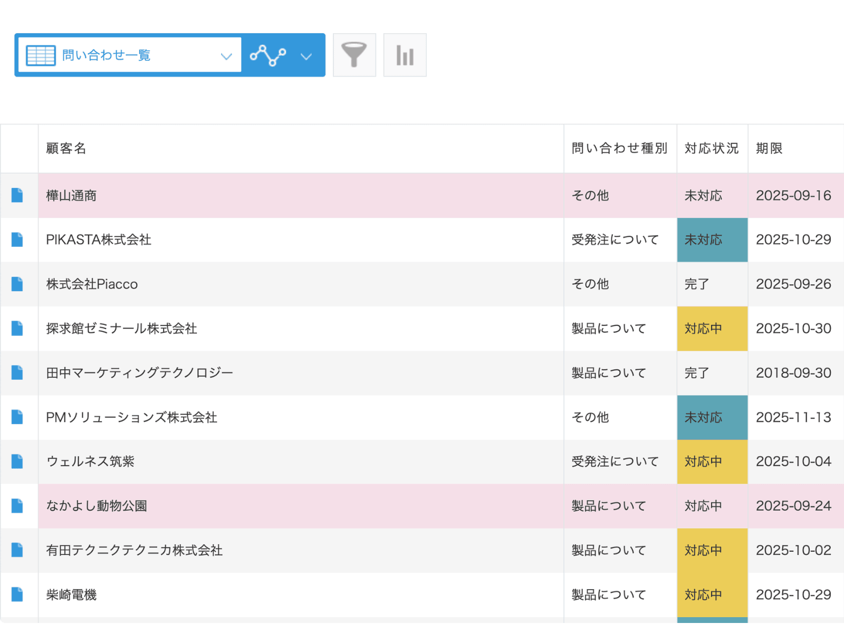Select the 株式会社Piacco name cell
844x633 pixels.
pyautogui.click(x=301, y=284)
